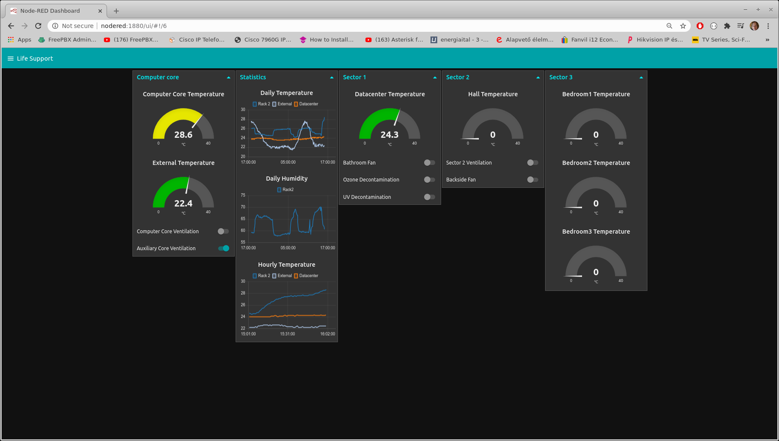This screenshot has height=441, width=779.
Task: Open the circular extension icon beside puzzle
Action: point(714,26)
